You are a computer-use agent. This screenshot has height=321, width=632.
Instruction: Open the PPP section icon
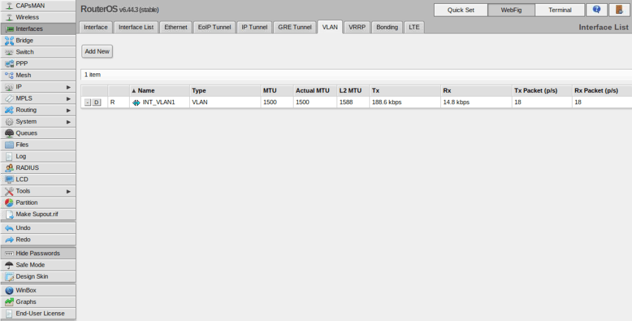tap(9, 64)
